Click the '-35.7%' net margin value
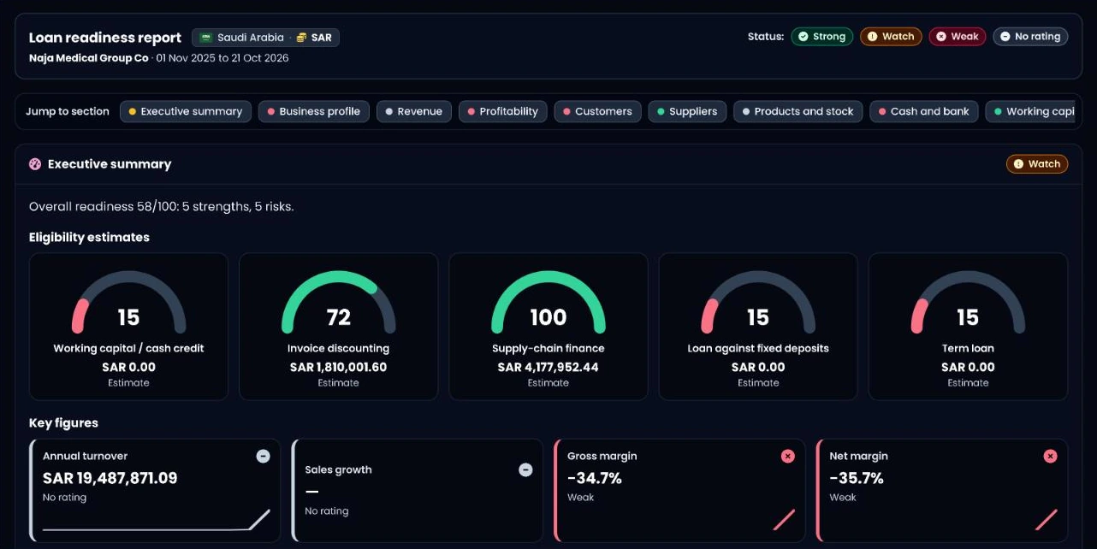Image resolution: width=1097 pixels, height=549 pixels. coord(857,478)
